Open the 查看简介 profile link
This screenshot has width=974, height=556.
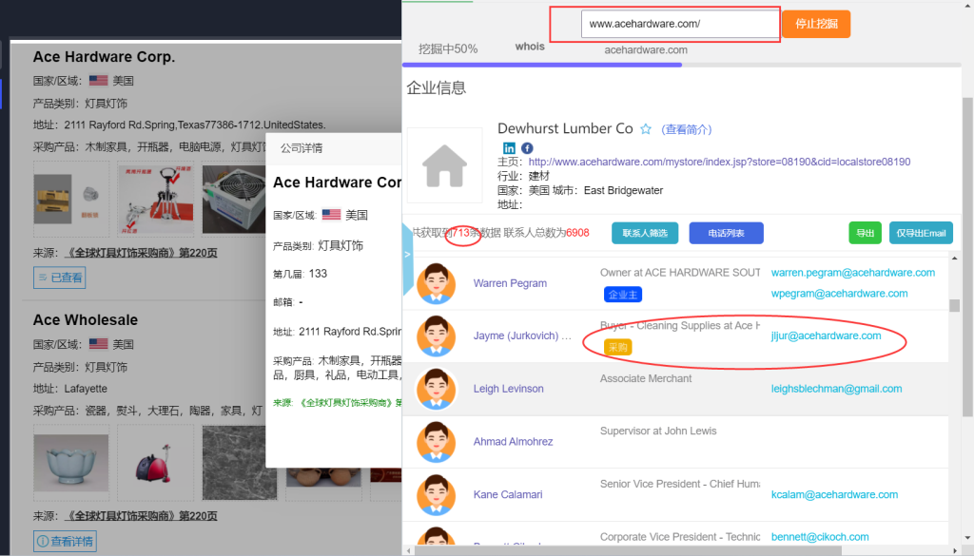(687, 129)
